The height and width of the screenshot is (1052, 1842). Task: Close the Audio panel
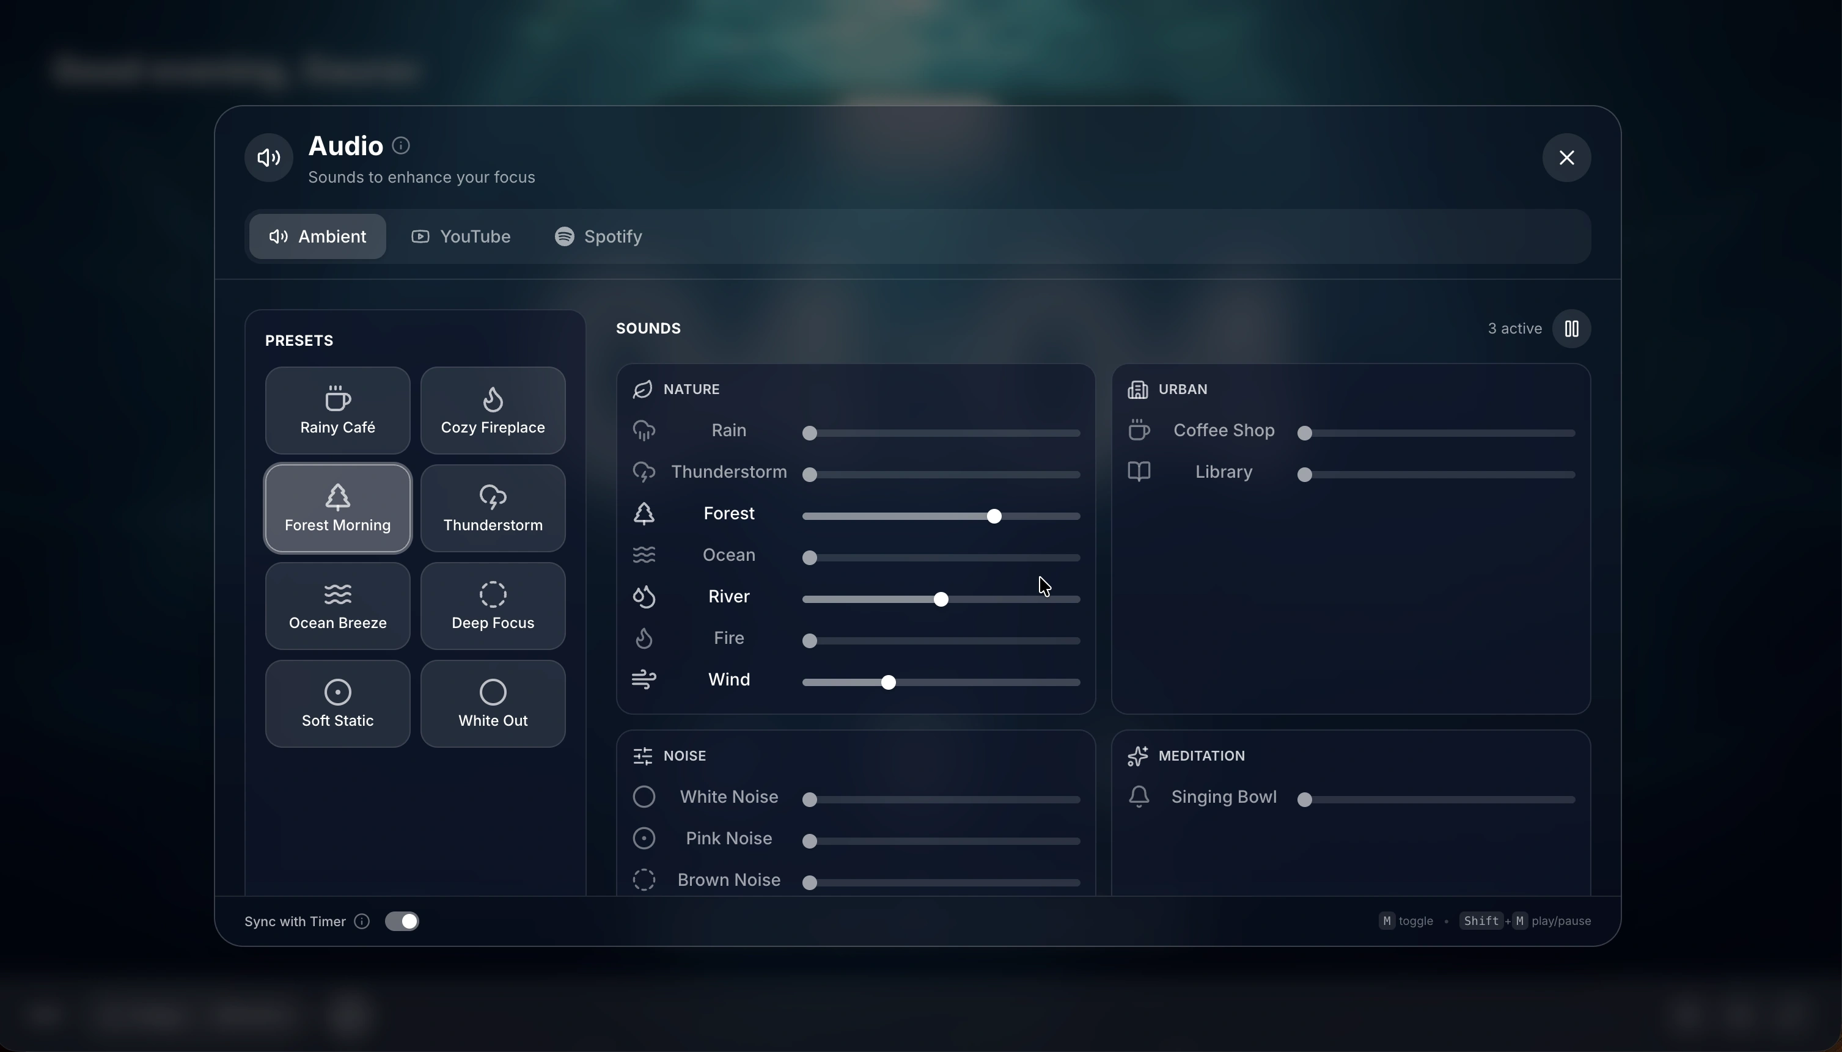pos(1566,158)
